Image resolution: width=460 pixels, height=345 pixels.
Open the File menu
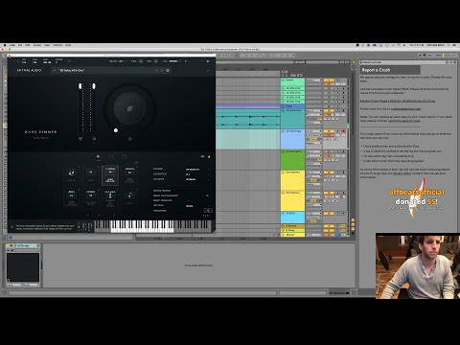tap(20, 45)
